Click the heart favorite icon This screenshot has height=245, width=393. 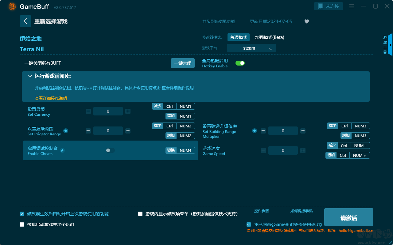(x=306, y=21)
